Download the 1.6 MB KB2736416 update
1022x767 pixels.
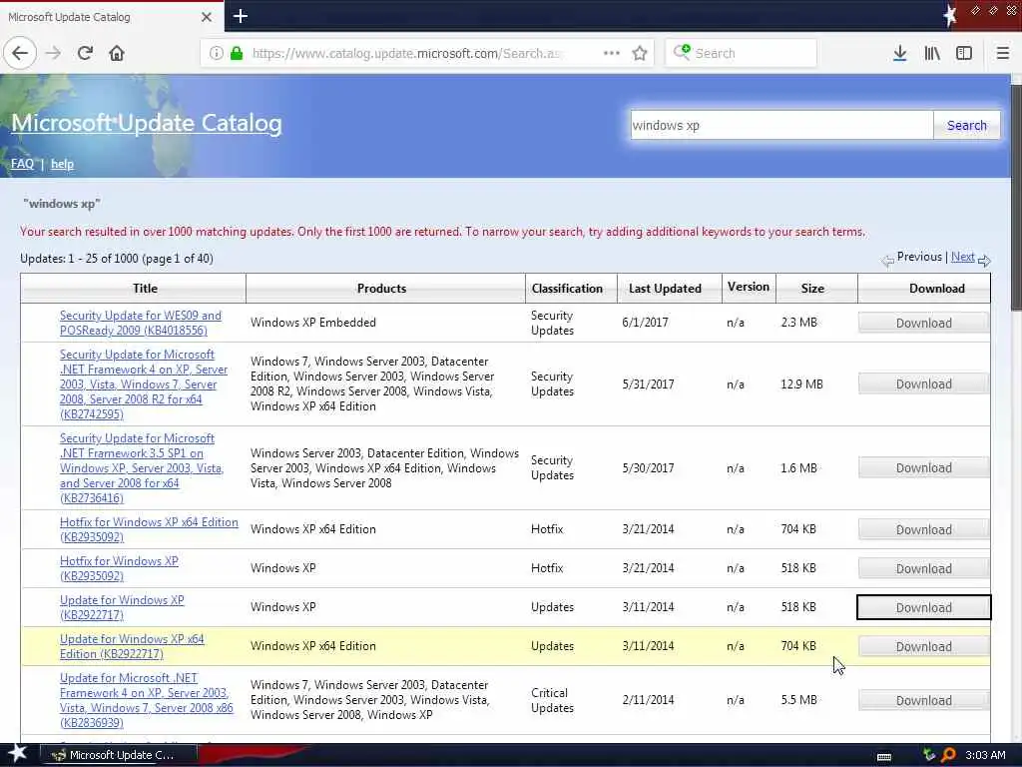point(923,468)
